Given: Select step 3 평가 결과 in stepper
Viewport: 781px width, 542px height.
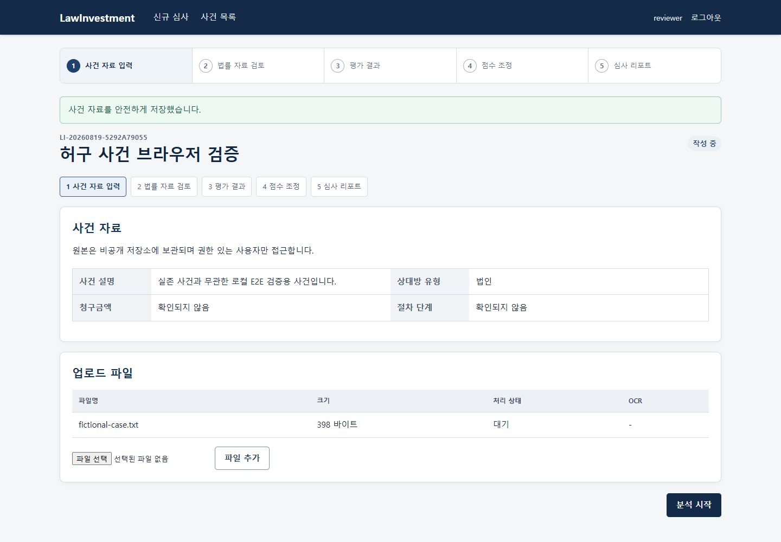Looking at the screenshot, I should (390, 66).
